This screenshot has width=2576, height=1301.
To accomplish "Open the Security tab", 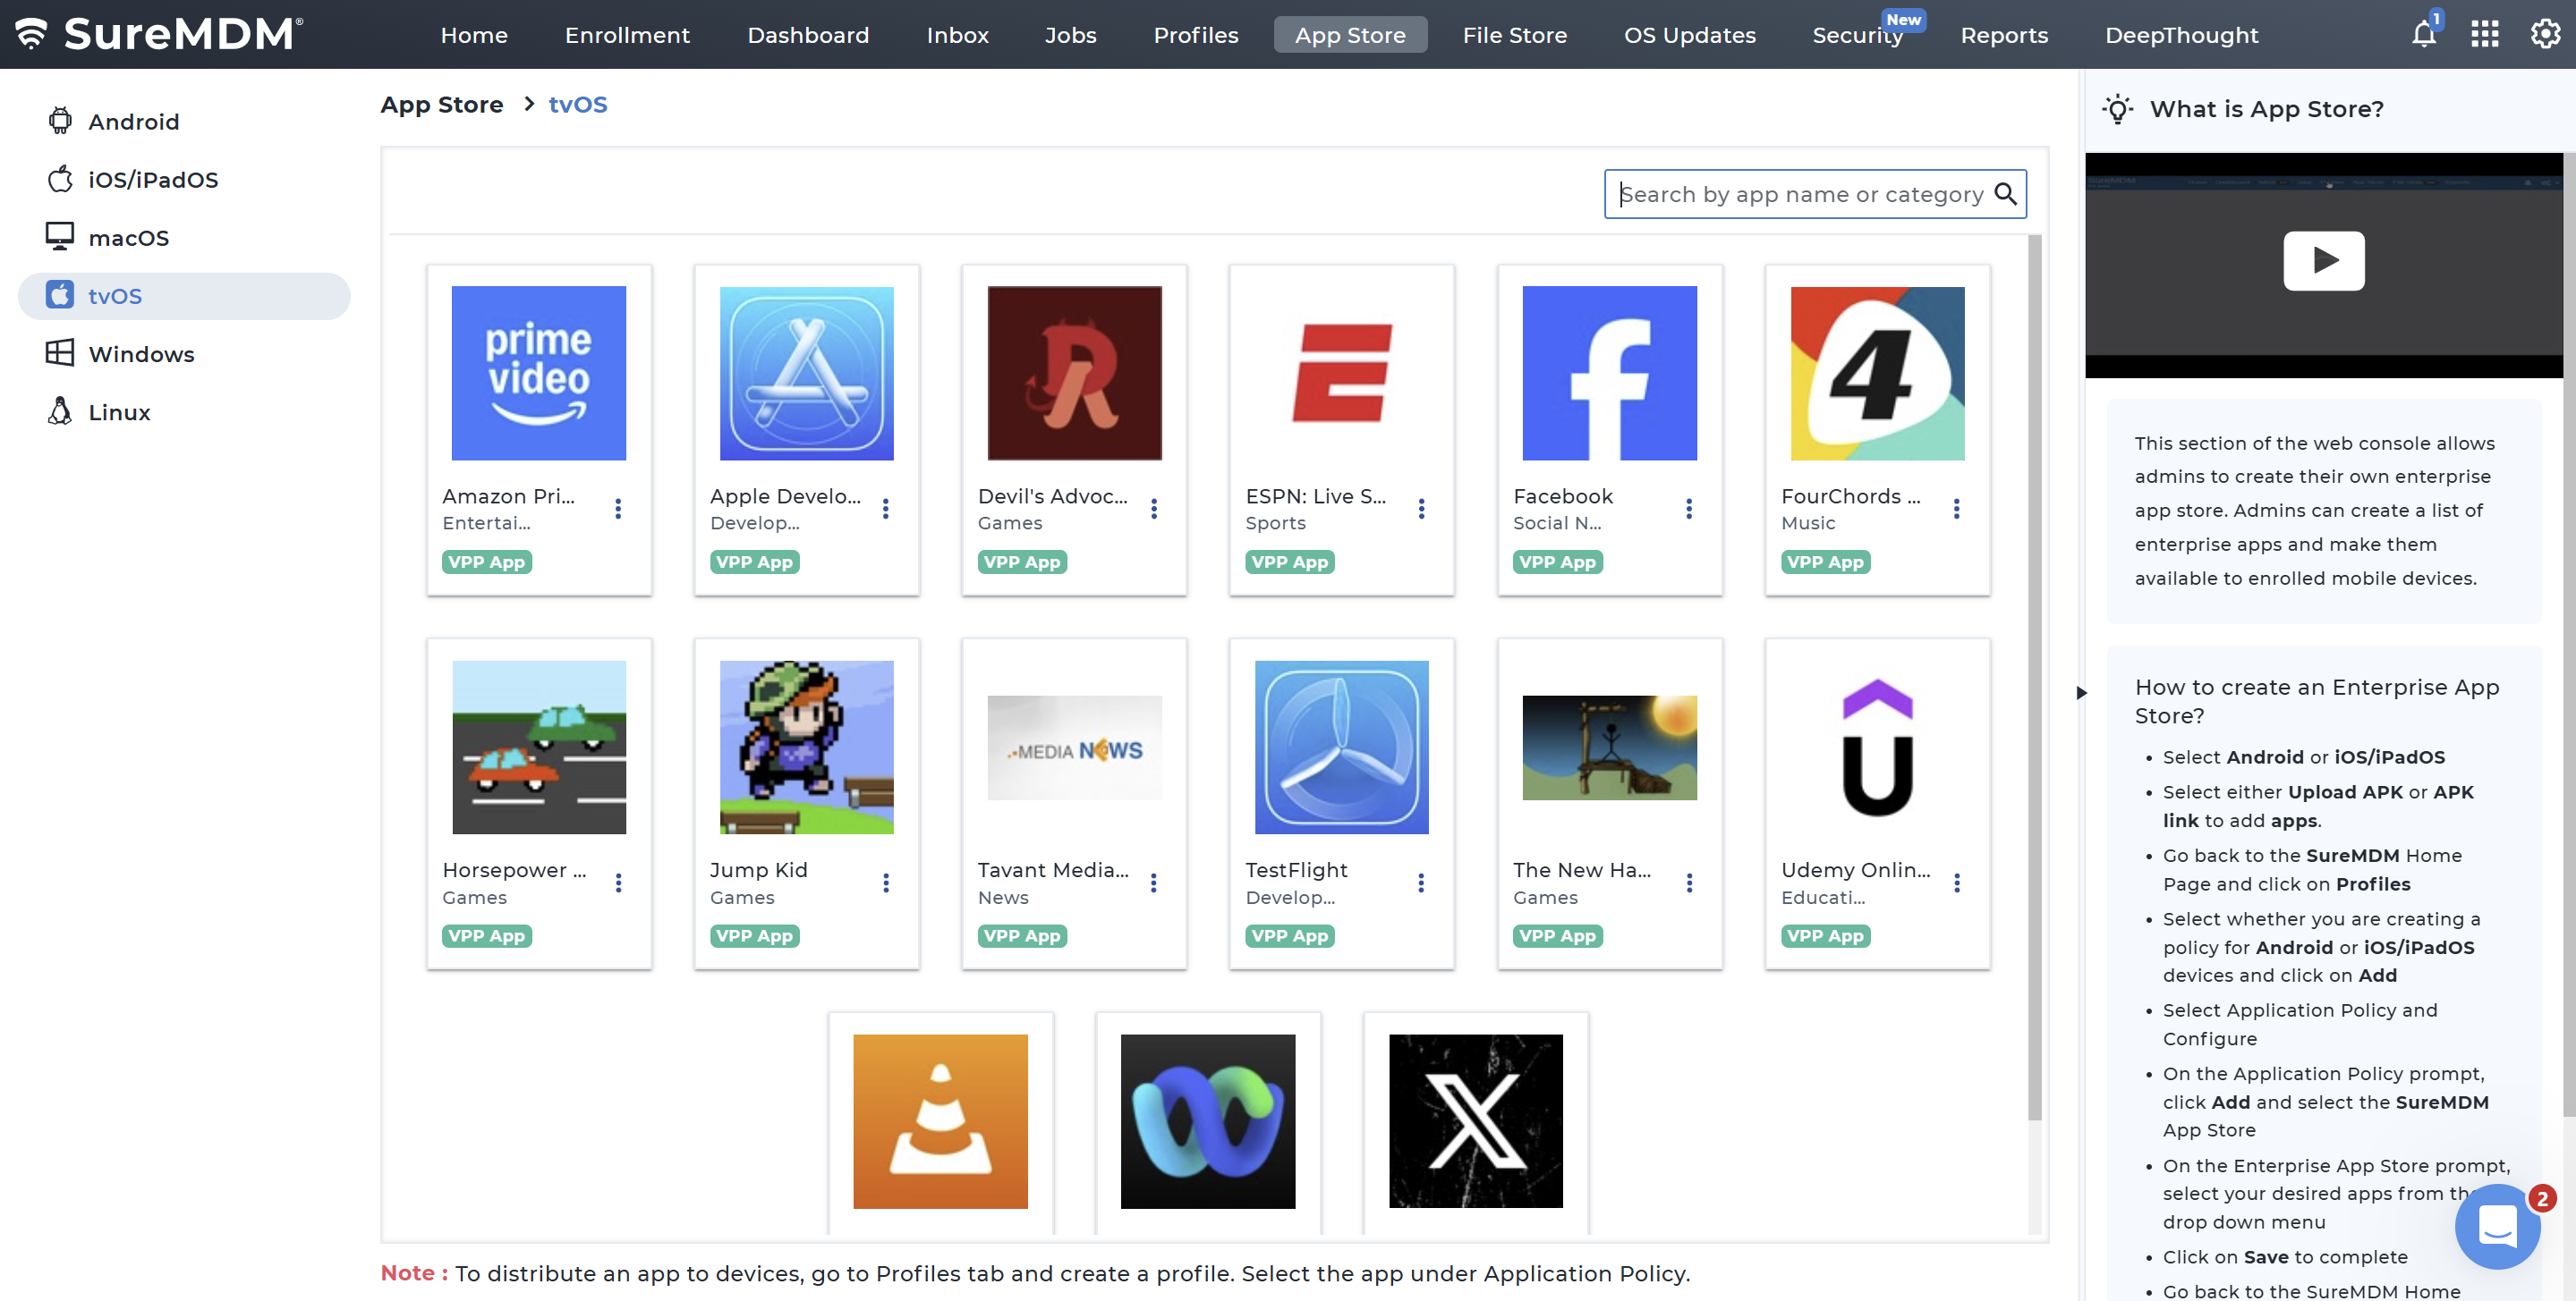I will [1857, 35].
